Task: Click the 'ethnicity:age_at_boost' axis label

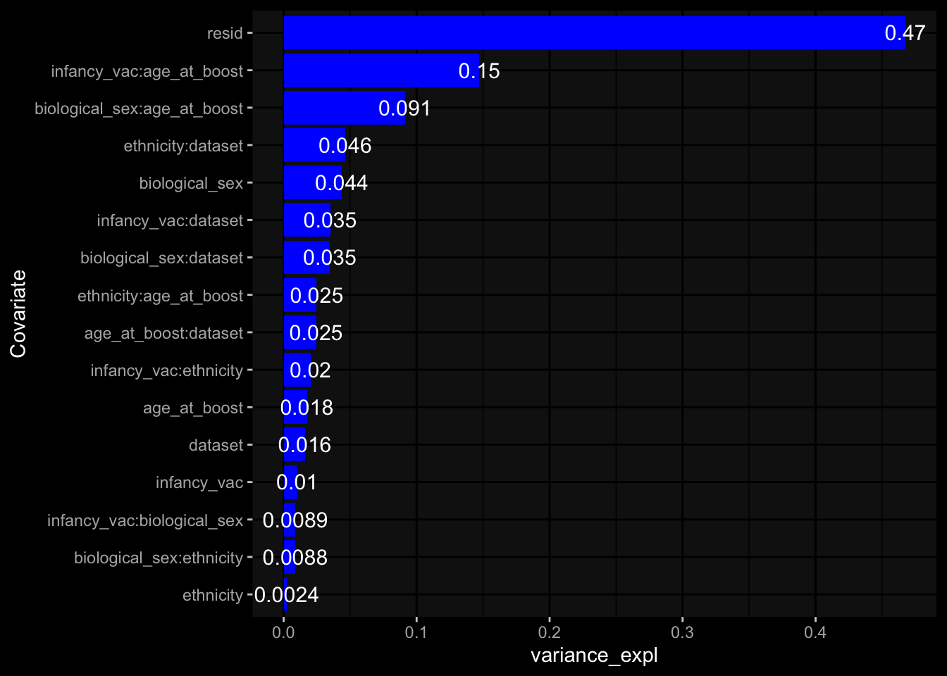Action: point(161,296)
